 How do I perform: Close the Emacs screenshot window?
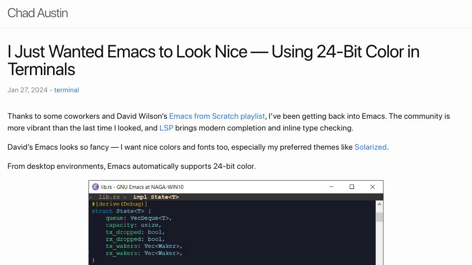[372, 187]
